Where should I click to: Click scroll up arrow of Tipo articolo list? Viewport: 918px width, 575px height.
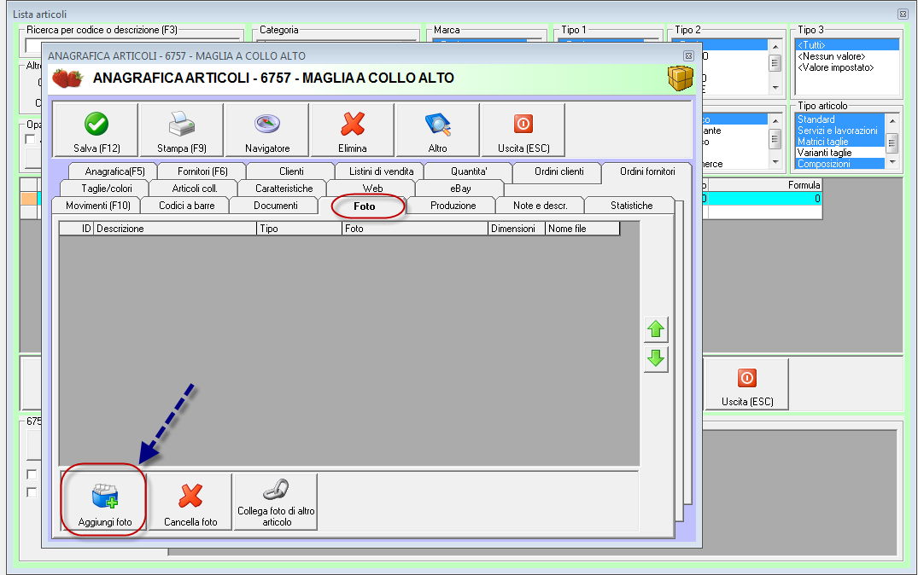coord(892,121)
